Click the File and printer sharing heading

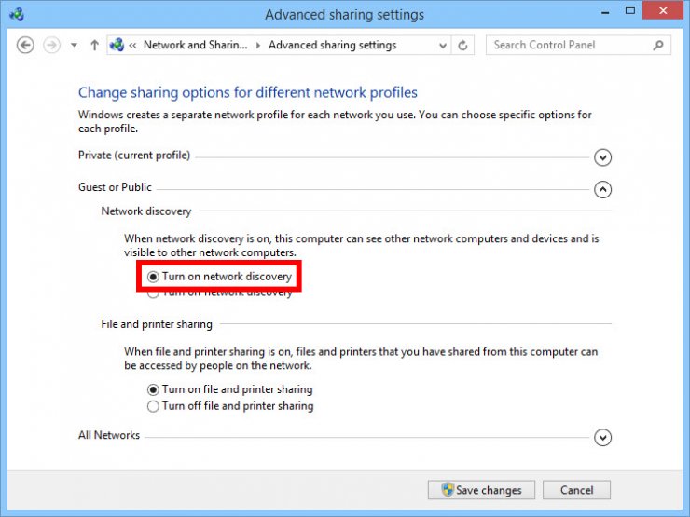[x=157, y=324]
